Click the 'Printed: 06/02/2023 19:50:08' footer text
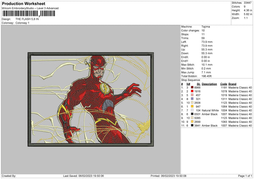Viewport: 254px width, 179px height. (x=168, y=176)
